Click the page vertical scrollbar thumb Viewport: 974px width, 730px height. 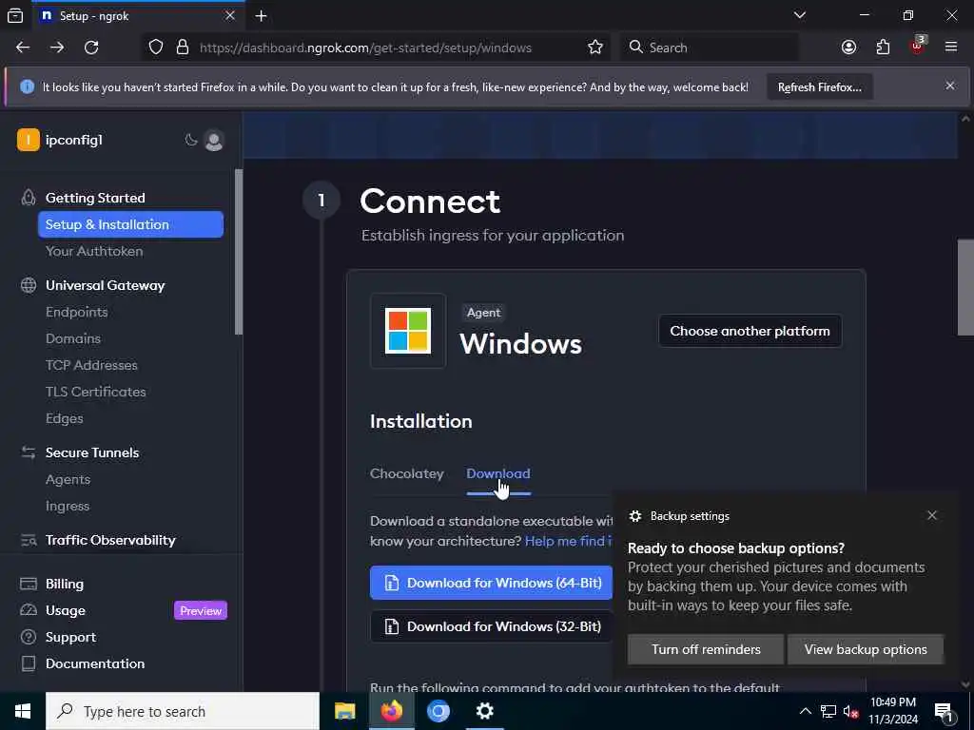point(965,287)
